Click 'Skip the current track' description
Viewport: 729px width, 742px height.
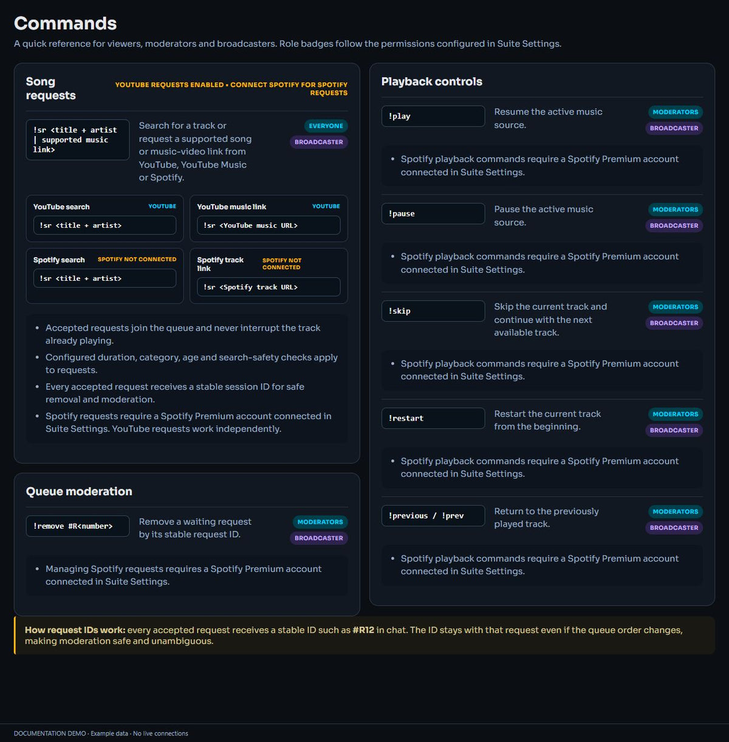pyautogui.click(x=550, y=320)
